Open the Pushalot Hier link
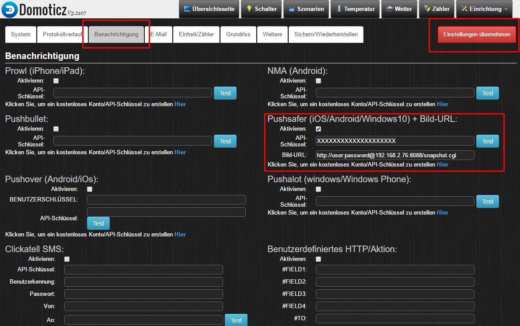This screenshot has width=520, height=326. 443,212
